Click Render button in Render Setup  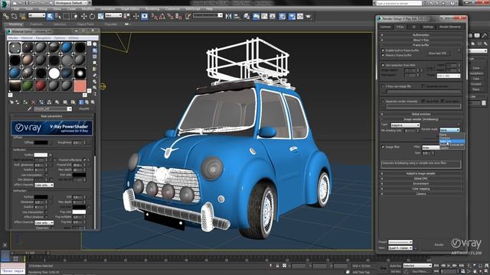click(439, 244)
